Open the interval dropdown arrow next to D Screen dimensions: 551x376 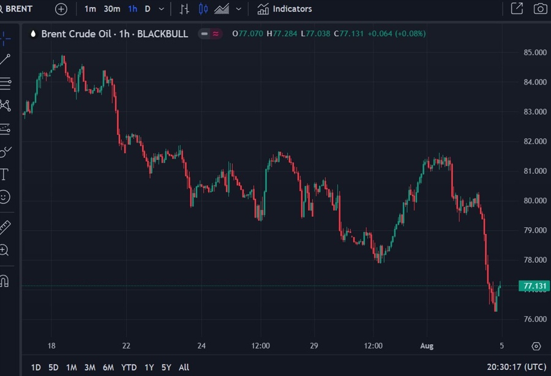161,9
